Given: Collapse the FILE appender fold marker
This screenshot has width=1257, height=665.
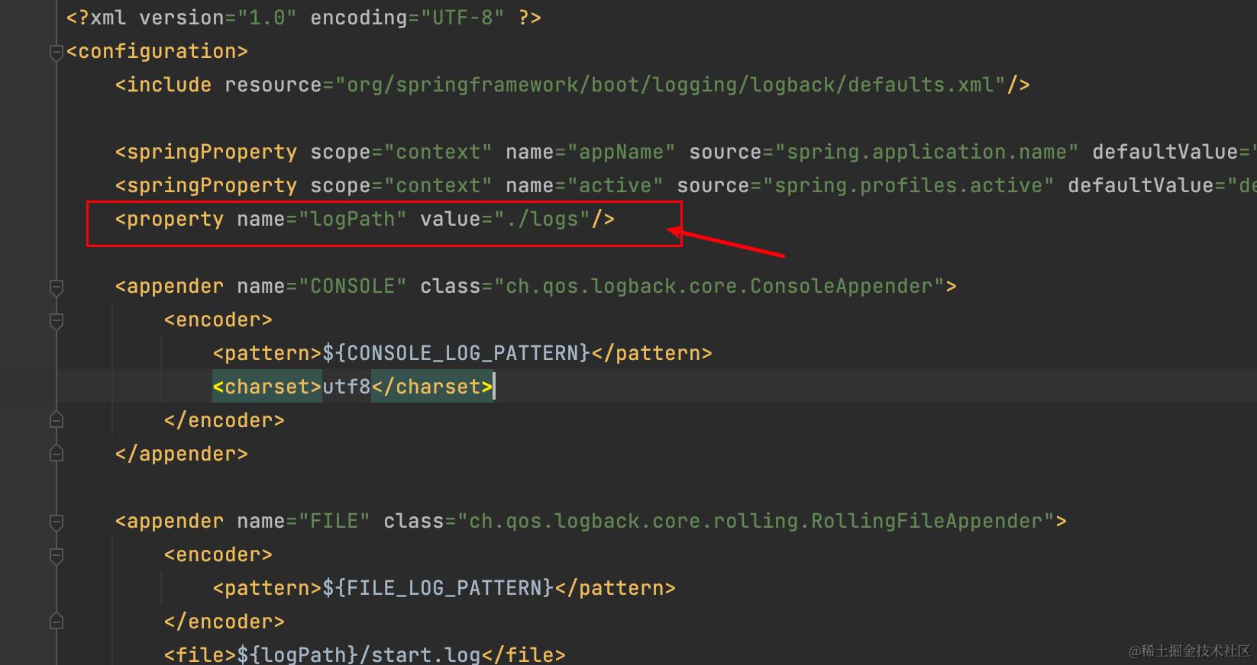Looking at the screenshot, I should [x=56, y=522].
